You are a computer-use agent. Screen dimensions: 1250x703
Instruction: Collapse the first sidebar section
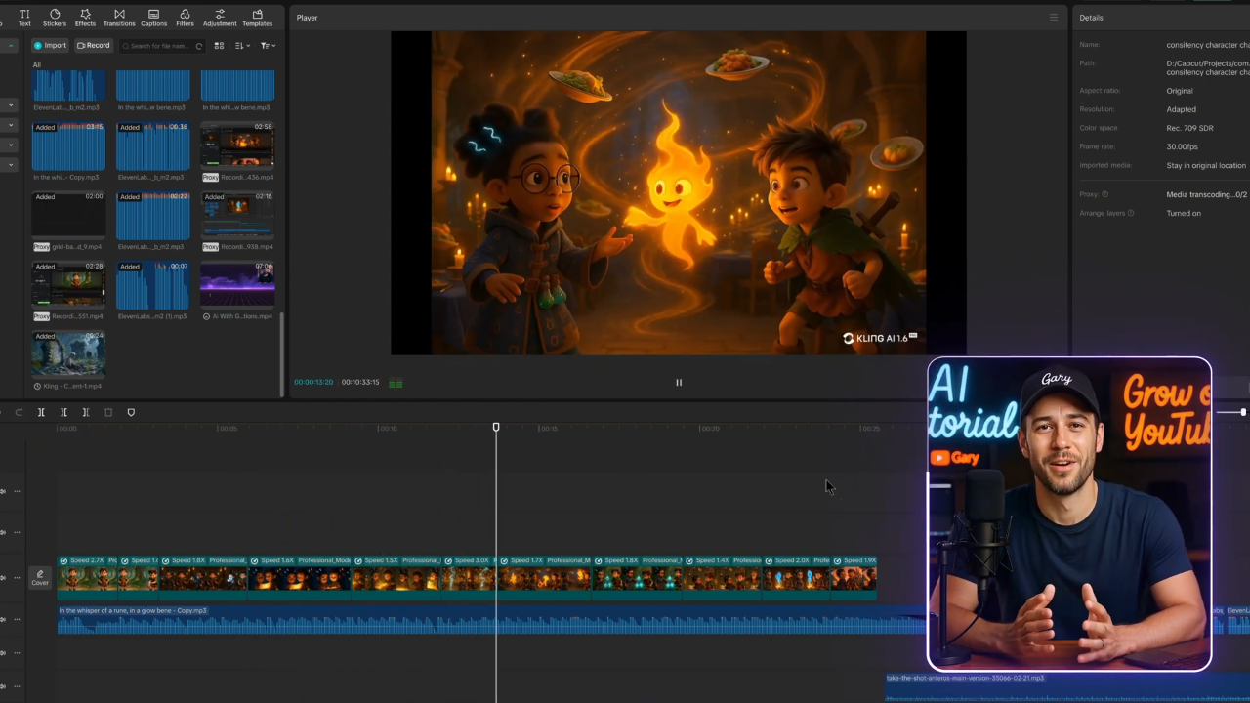[11, 46]
